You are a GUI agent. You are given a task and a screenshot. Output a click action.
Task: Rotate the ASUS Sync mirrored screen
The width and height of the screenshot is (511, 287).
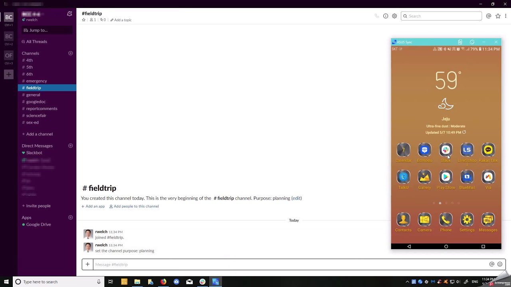tap(472, 42)
